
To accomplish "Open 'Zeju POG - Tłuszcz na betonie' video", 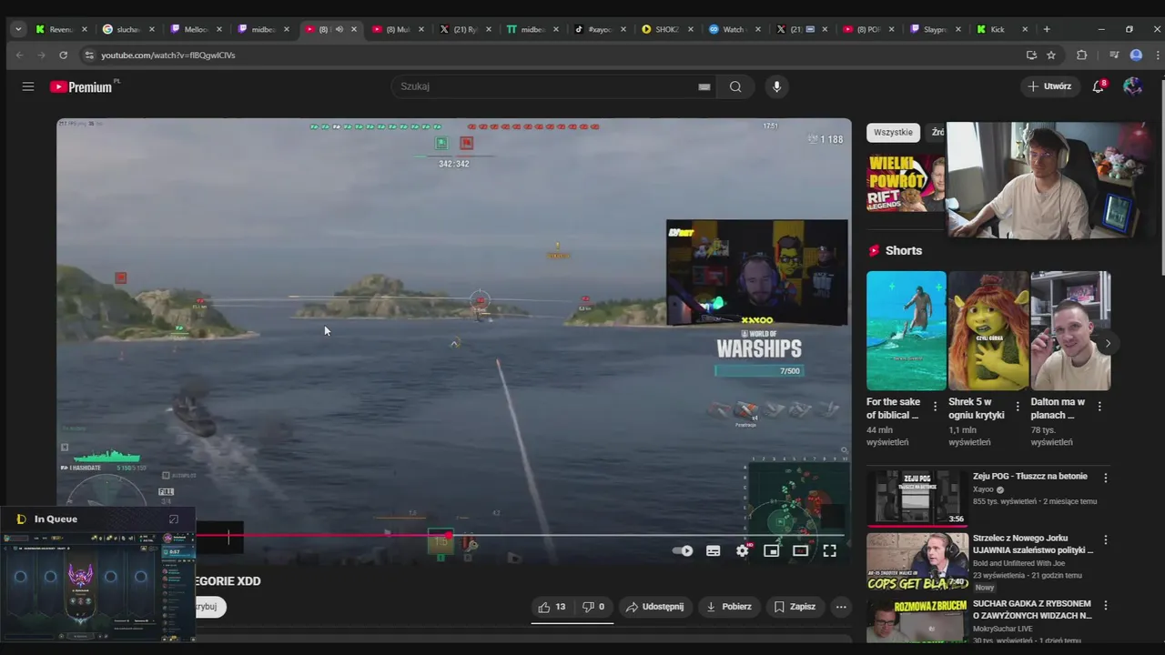I will (1029, 476).
